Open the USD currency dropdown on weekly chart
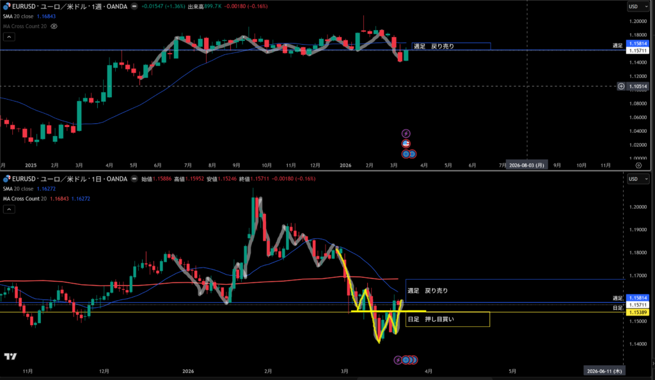The width and height of the screenshot is (655, 380). (636, 6)
